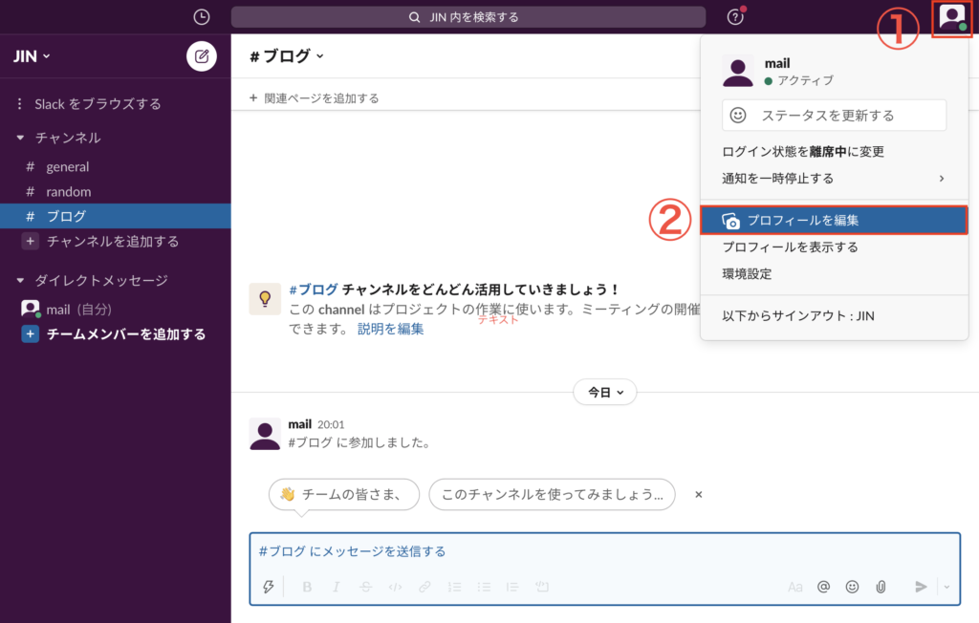
Task: Click このチャンネルを使ってみましょう suggestion
Action: point(552,494)
